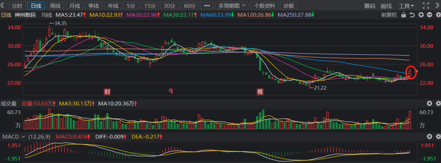Toggle 前复权 price adjustment mode
441x163 pixels.
389,15
